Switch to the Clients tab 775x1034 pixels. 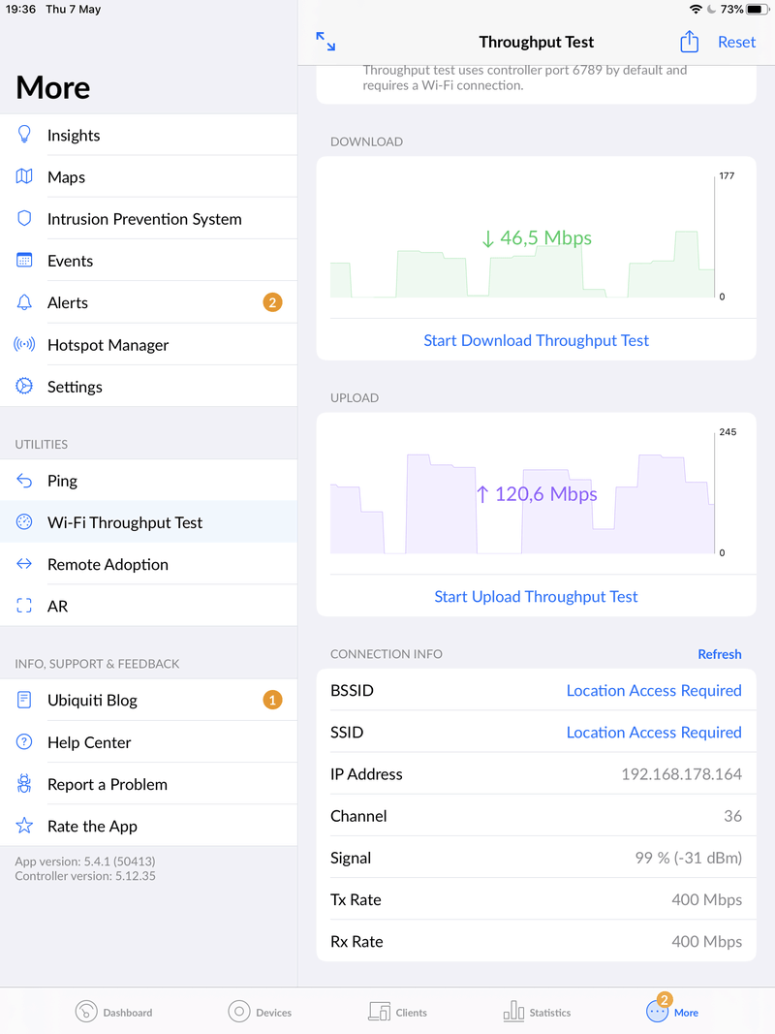(397, 1012)
